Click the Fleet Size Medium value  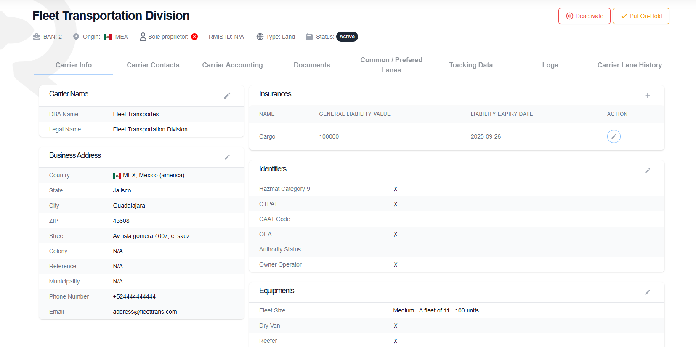pos(436,310)
